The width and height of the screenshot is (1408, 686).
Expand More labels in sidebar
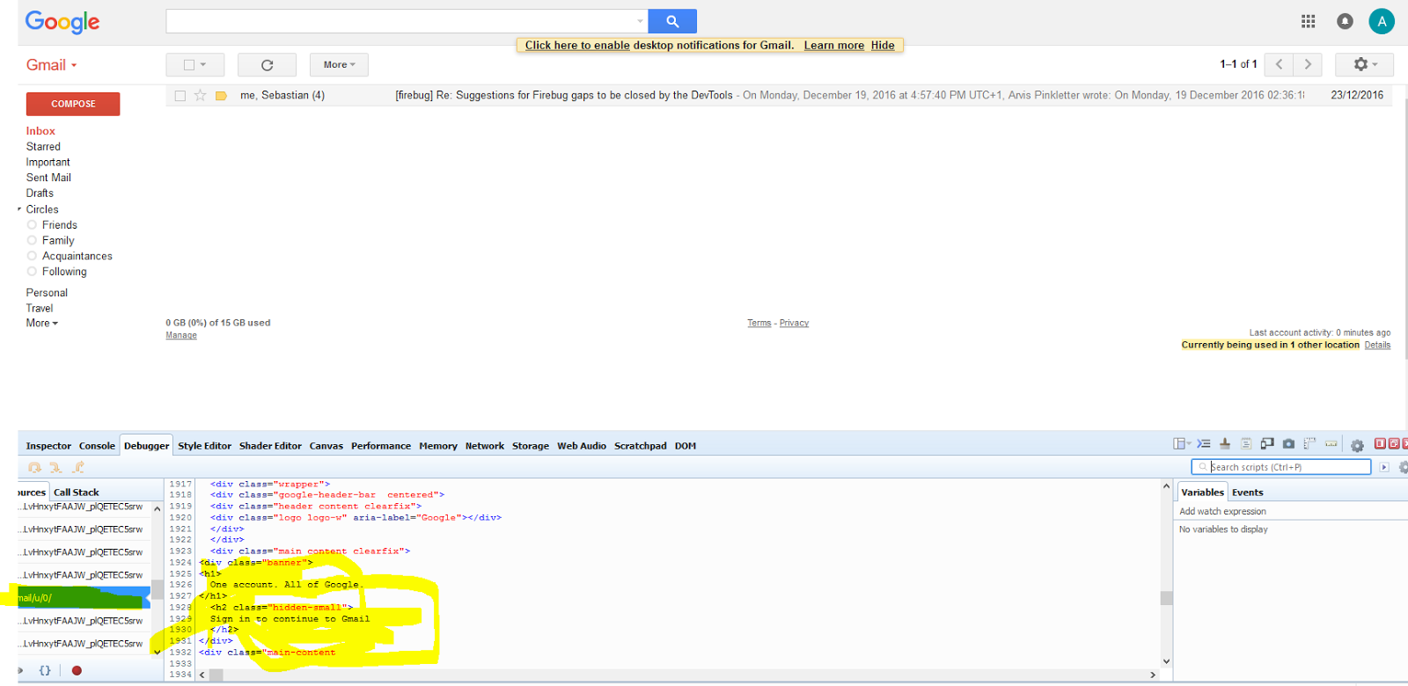click(42, 324)
